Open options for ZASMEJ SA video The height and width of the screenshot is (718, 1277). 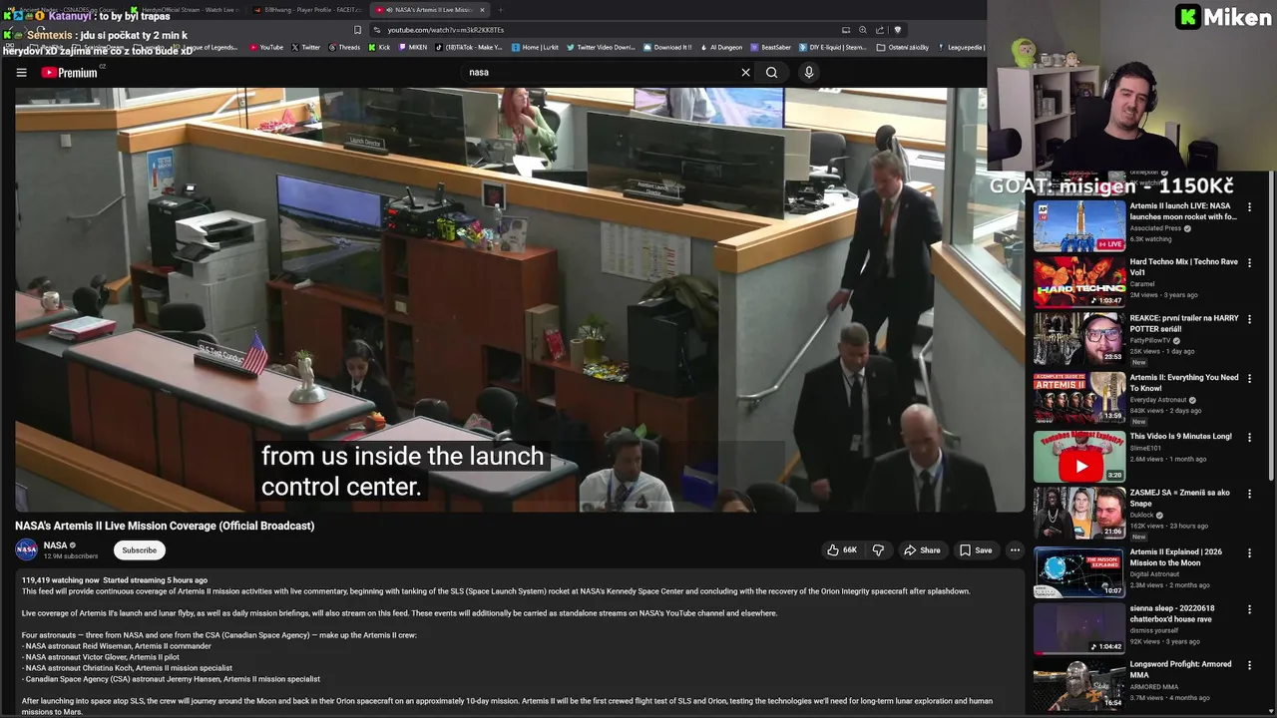click(x=1249, y=494)
